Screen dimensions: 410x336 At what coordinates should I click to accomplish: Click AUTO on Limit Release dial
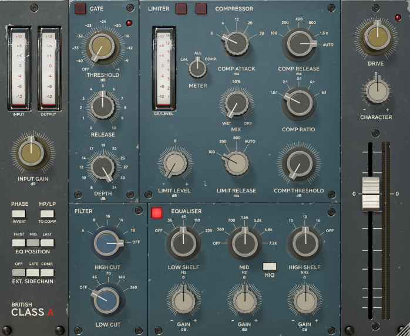coord(250,141)
